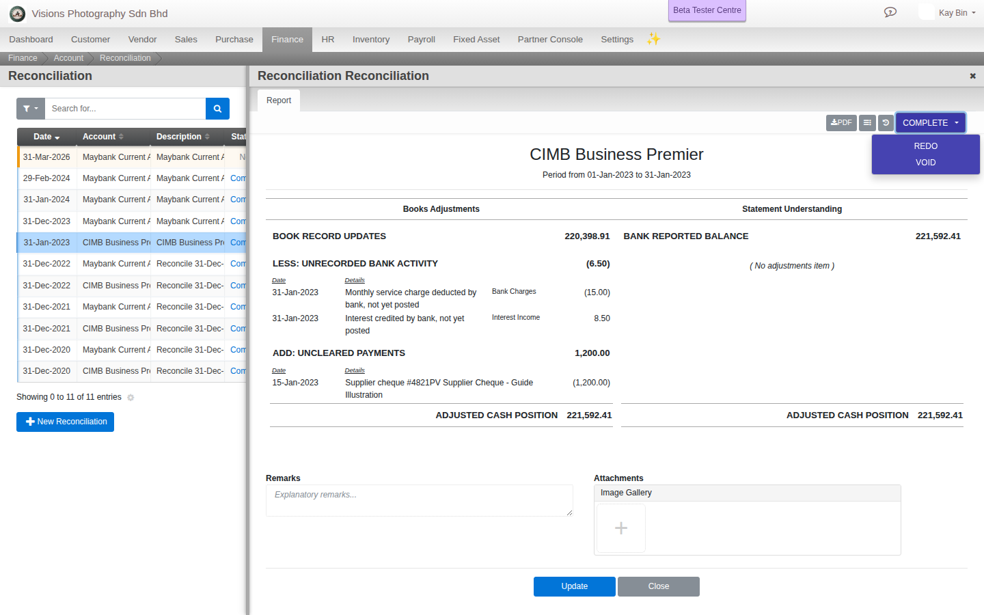This screenshot has width=984, height=615.
Task: Click the Monthly service charge detail line
Action: [411, 299]
